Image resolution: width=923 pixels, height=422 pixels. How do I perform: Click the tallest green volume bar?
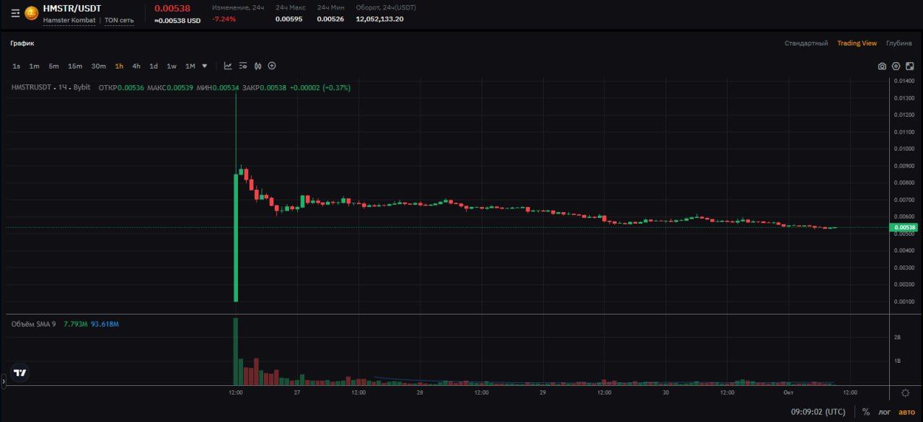236,351
